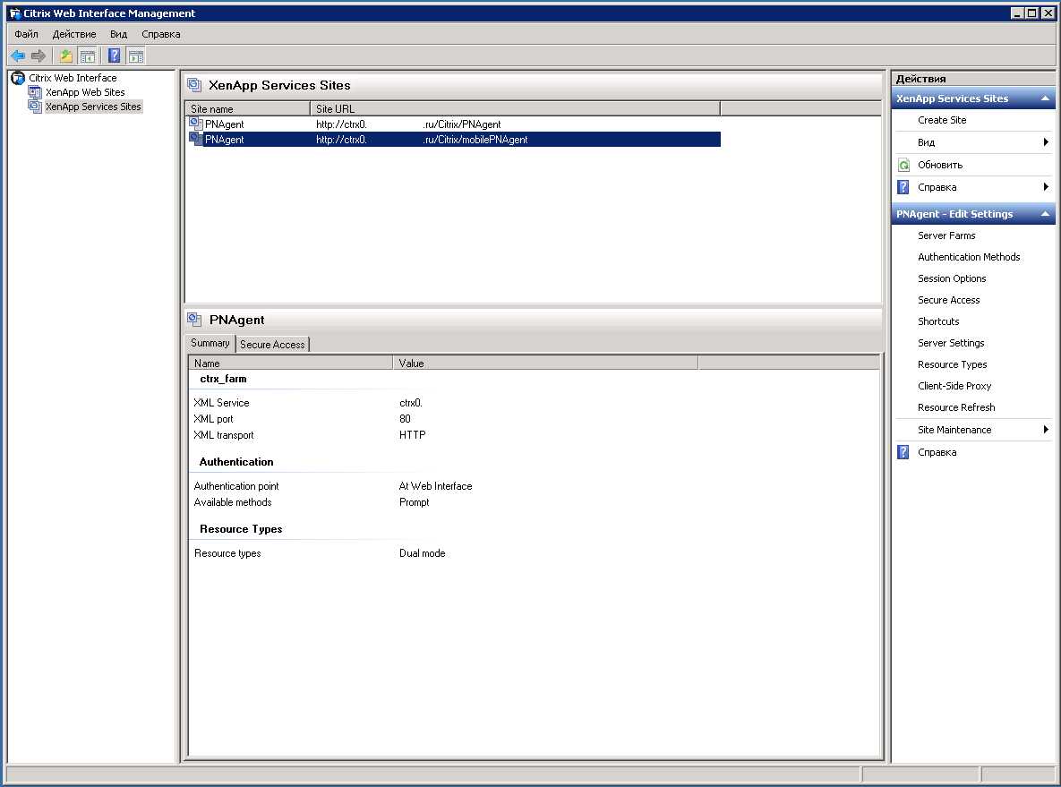Click the help icon next to lower Справка action

coord(903,452)
